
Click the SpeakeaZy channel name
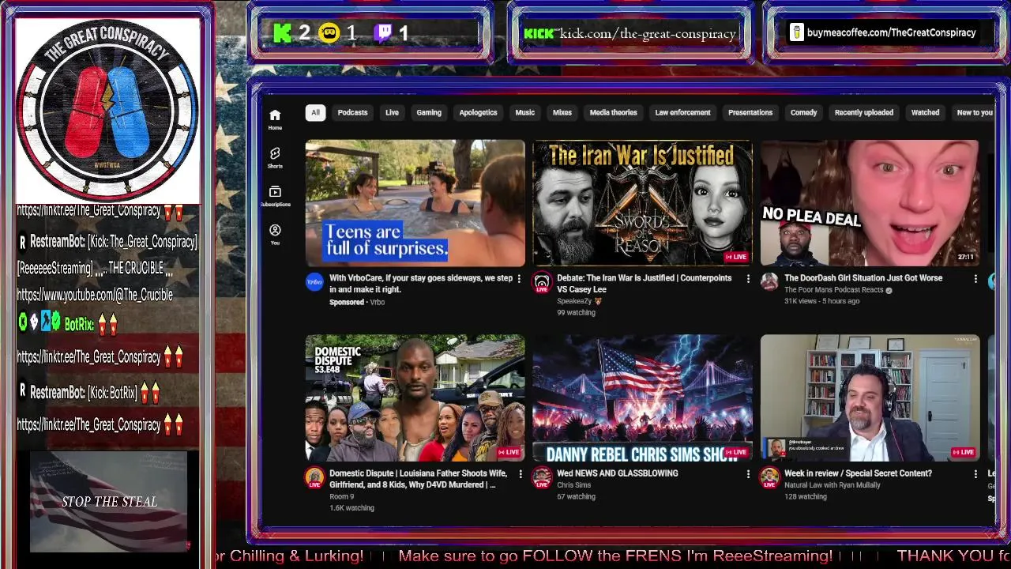tap(573, 301)
